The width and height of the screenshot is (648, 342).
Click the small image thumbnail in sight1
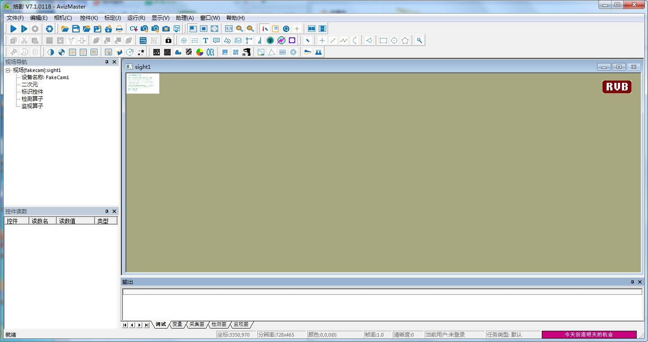coord(143,84)
